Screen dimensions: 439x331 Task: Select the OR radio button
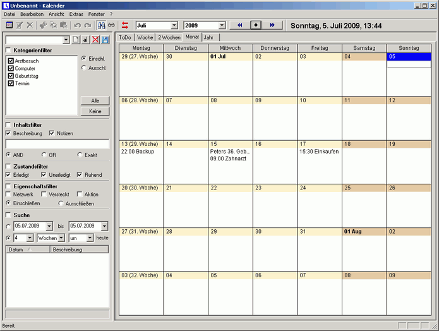pyautogui.click(x=44, y=155)
